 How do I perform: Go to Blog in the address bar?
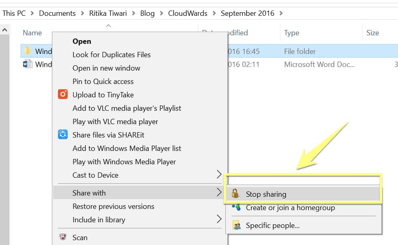[148, 13]
